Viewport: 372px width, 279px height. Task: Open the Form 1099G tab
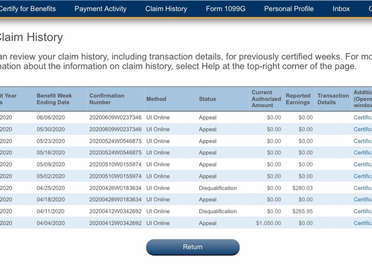pos(225,9)
